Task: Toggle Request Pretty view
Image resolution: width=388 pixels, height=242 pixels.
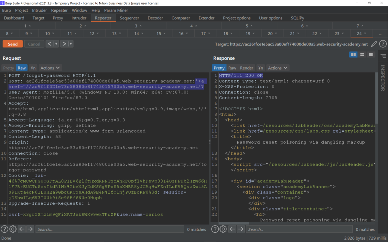Action: pos(9,68)
